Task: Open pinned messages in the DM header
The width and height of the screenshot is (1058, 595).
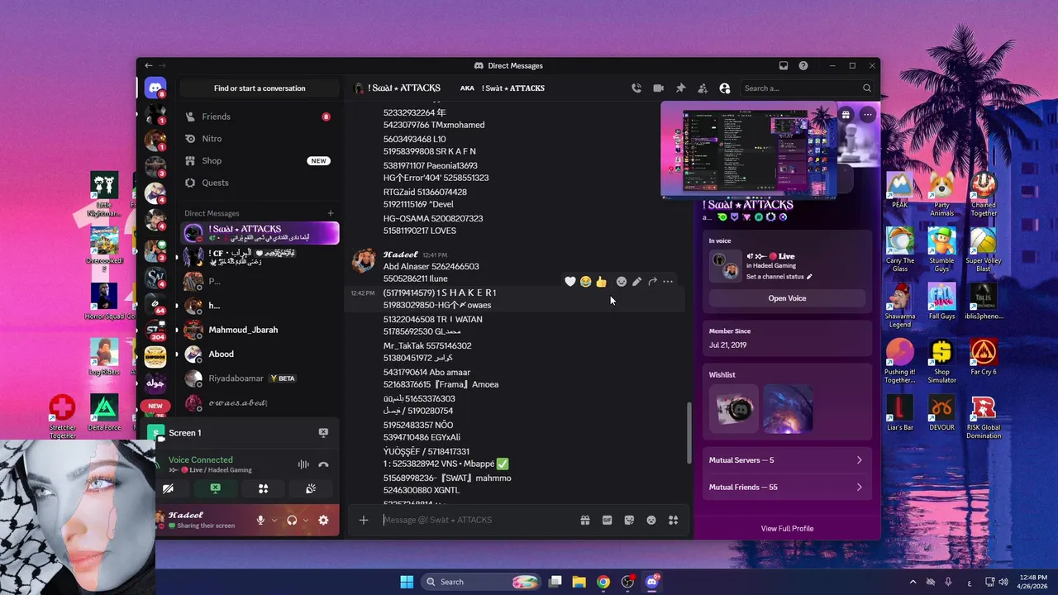Action: pyautogui.click(x=680, y=88)
